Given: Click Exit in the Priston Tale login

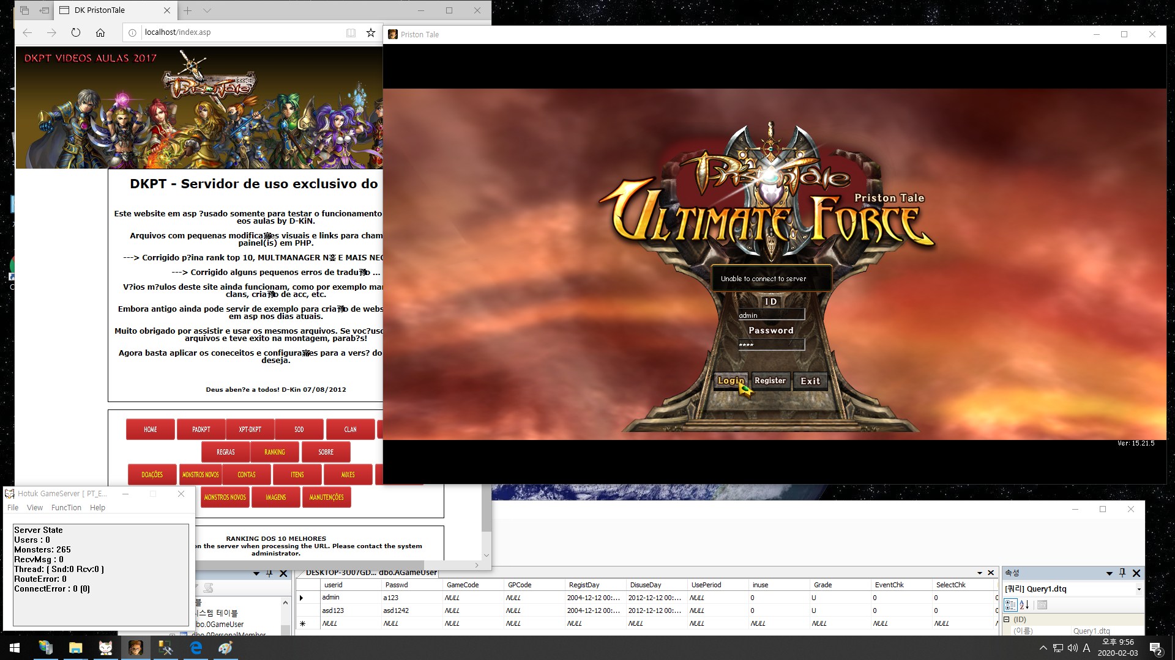Looking at the screenshot, I should (x=810, y=381).
